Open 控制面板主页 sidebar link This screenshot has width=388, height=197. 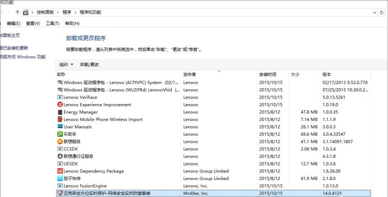pos(10,35)
